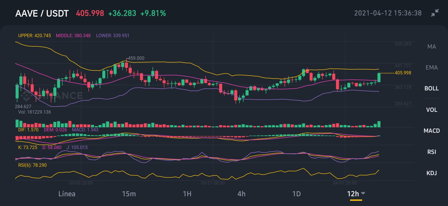Click the 459.000 high price marker
Viewport: 448px width, 206px height.
tap(136, 58)
